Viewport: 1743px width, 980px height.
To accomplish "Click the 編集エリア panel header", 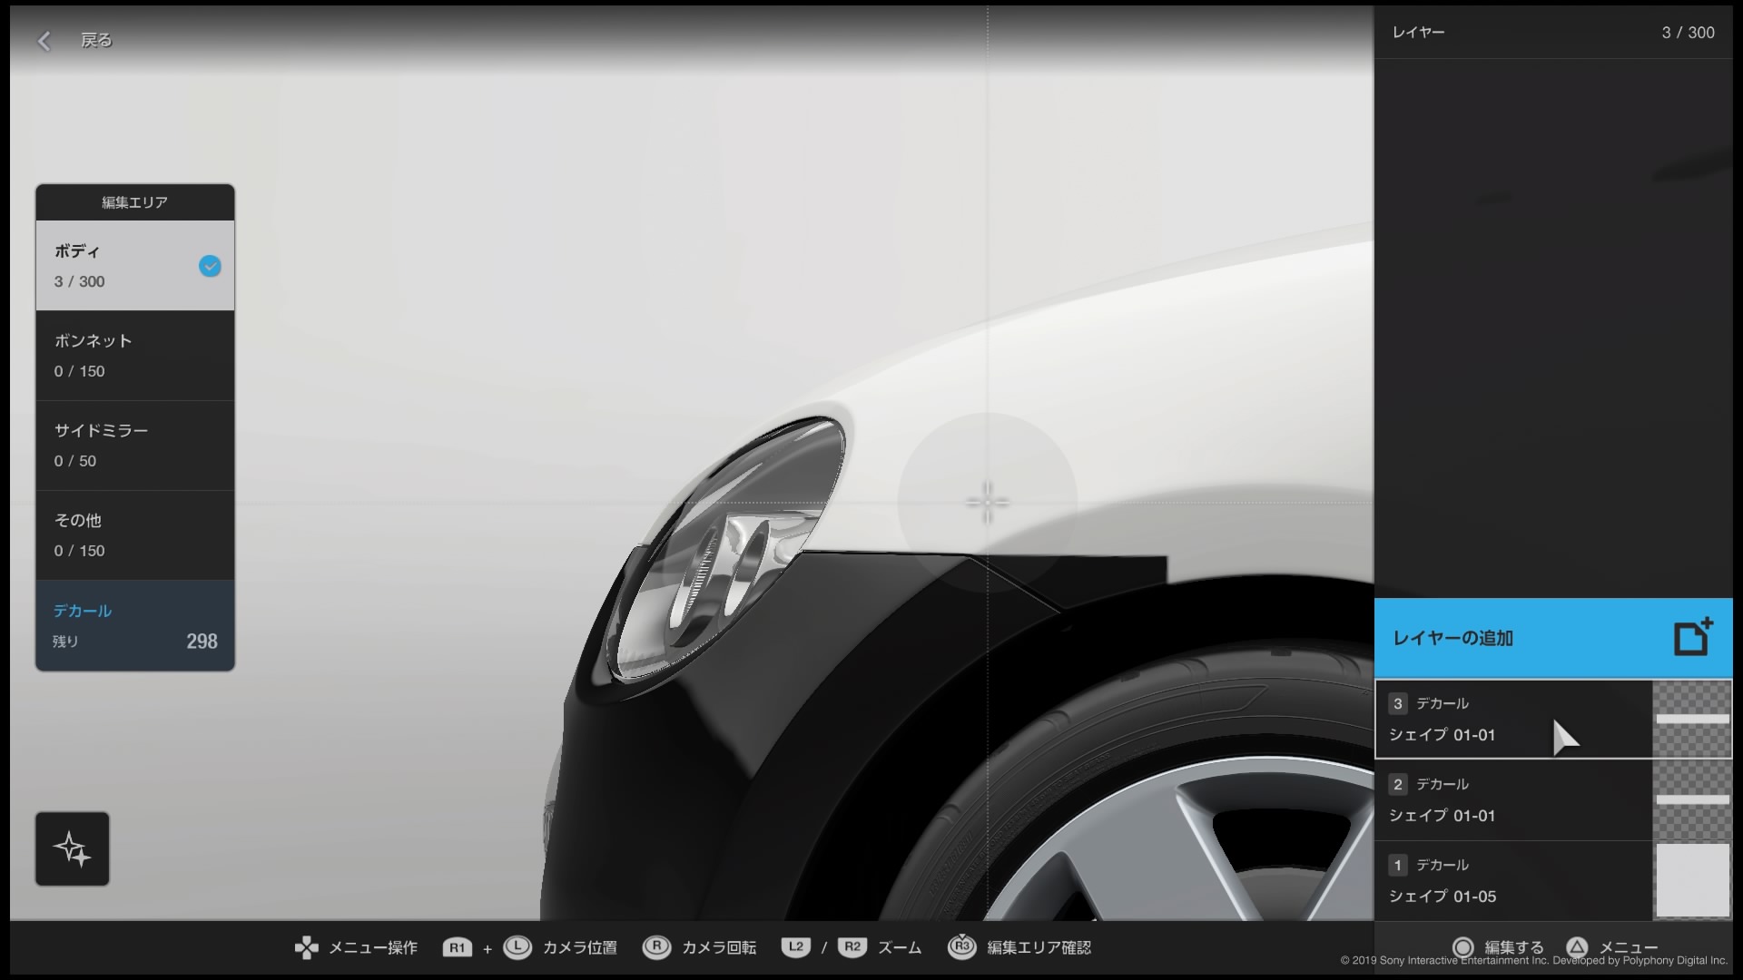I will click(134, 202).
